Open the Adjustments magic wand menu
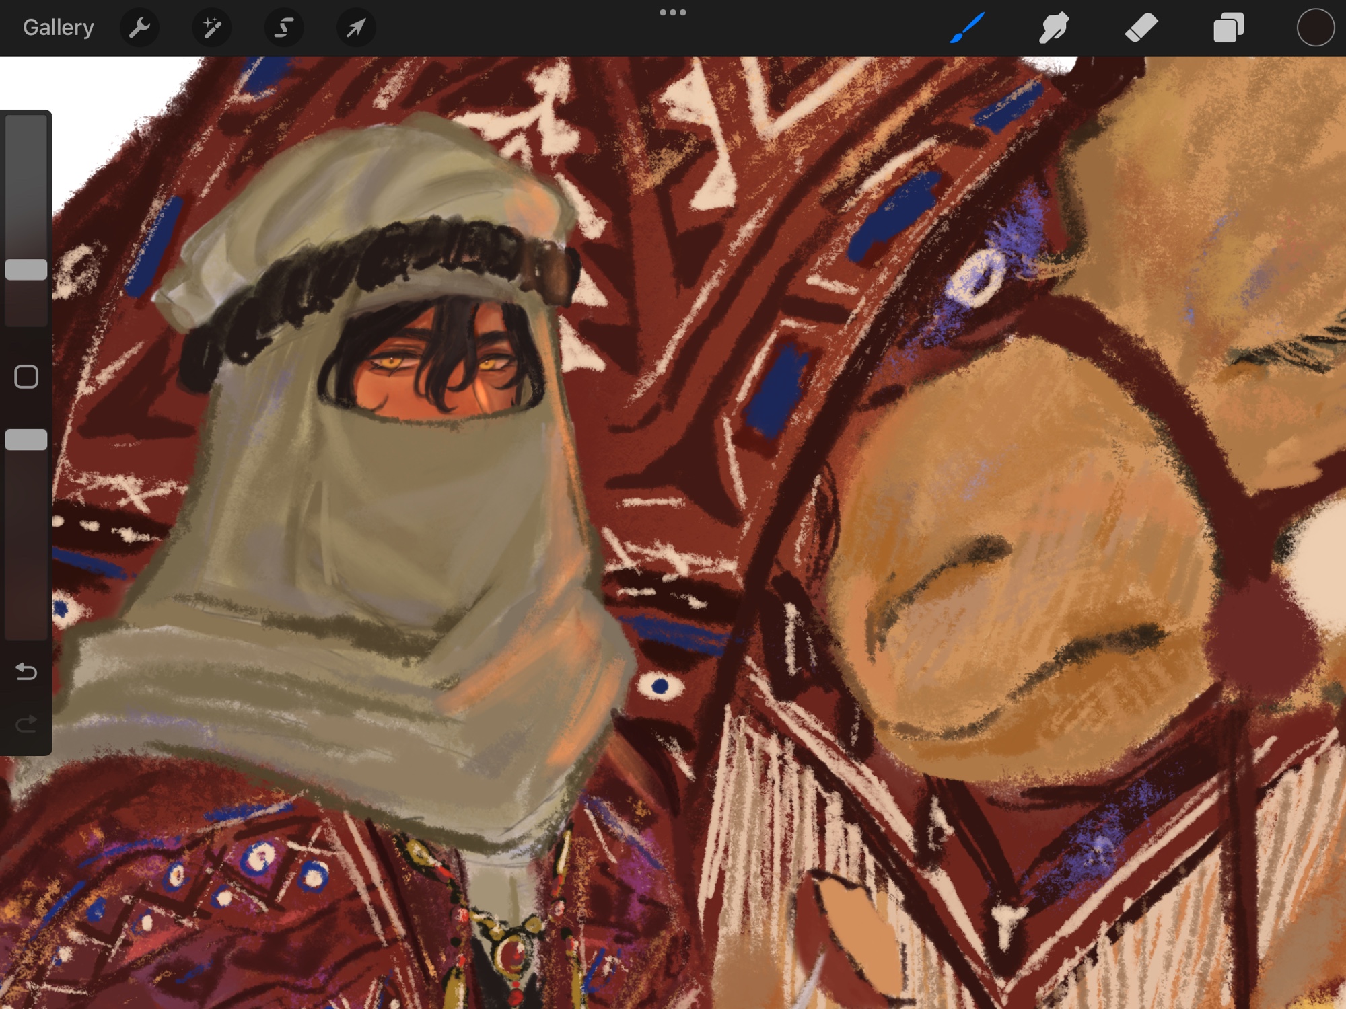The image size is (1346, 1009). (211, 28)
